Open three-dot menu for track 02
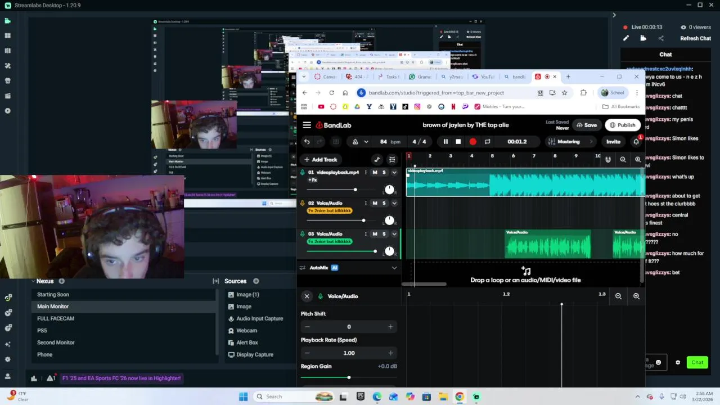The height and width of the screenshot is (405, 720). 366,203
